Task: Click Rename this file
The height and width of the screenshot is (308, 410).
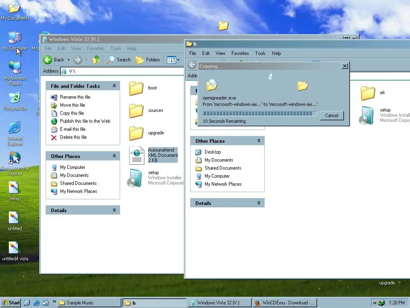Action: point(75,97)
